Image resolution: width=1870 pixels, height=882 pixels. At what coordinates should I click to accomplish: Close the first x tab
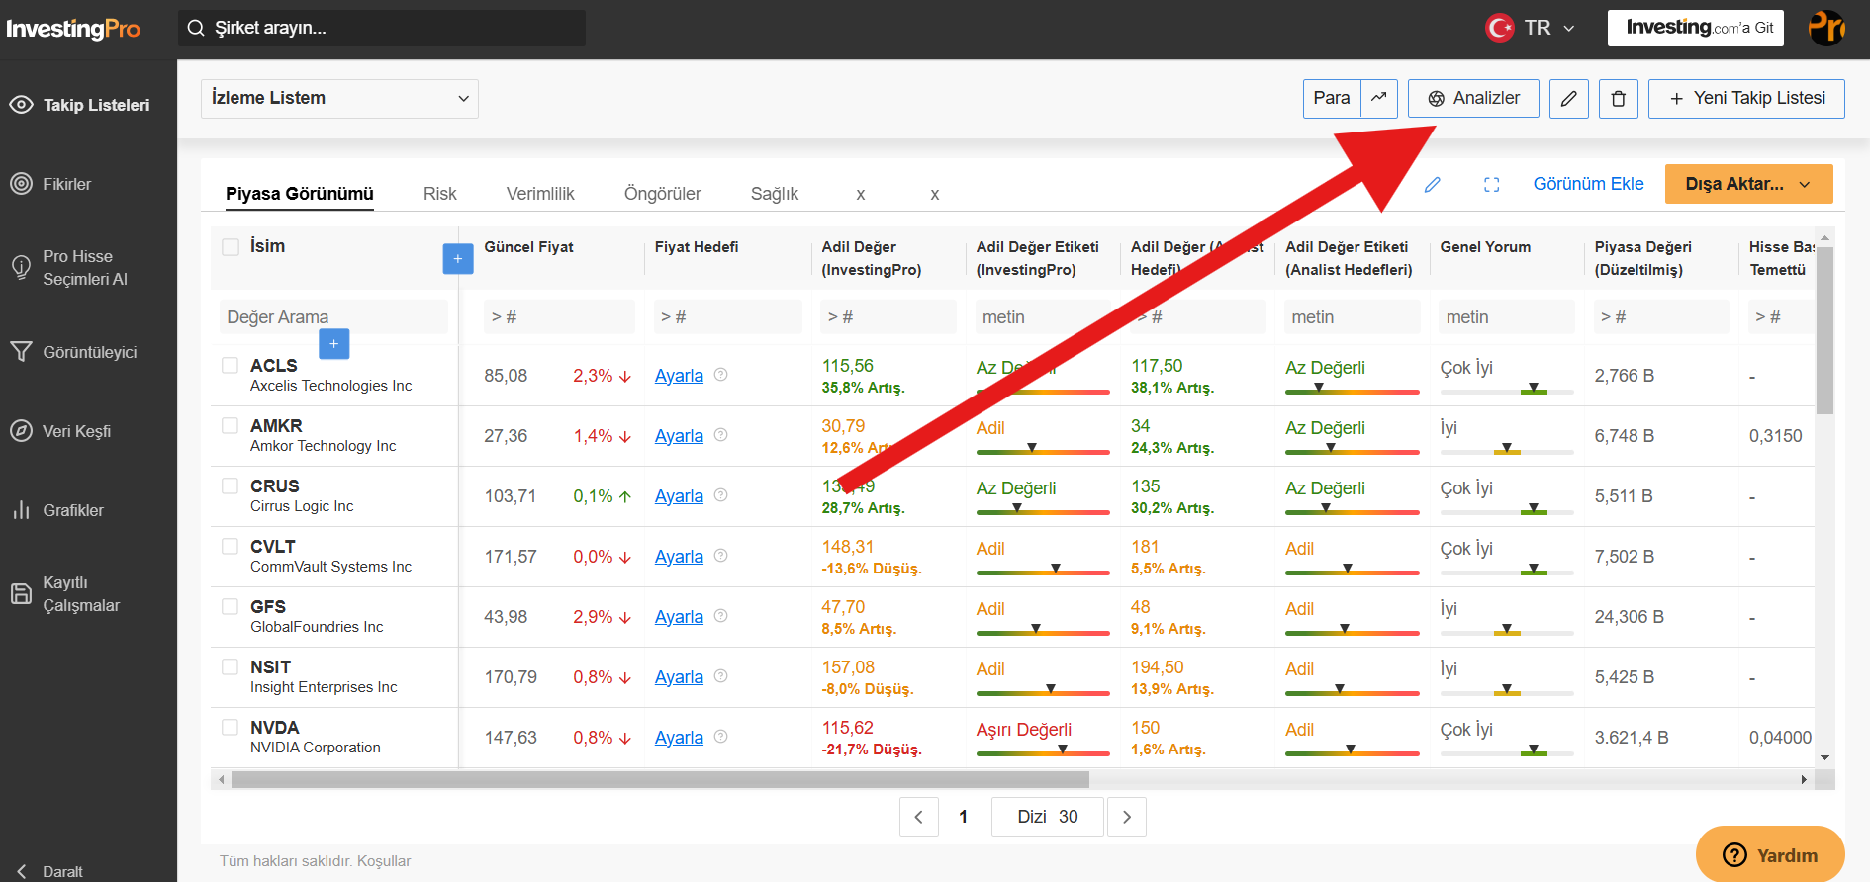tap(861, 194)
